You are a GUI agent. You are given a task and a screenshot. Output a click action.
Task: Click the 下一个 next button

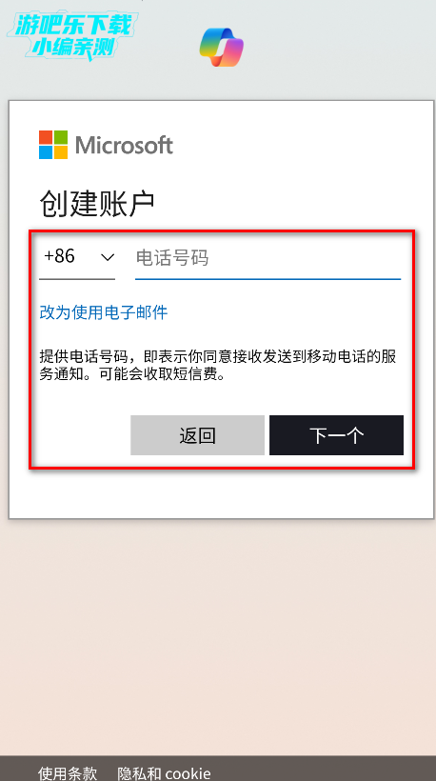pyautogui.click(x=336, y=435)
